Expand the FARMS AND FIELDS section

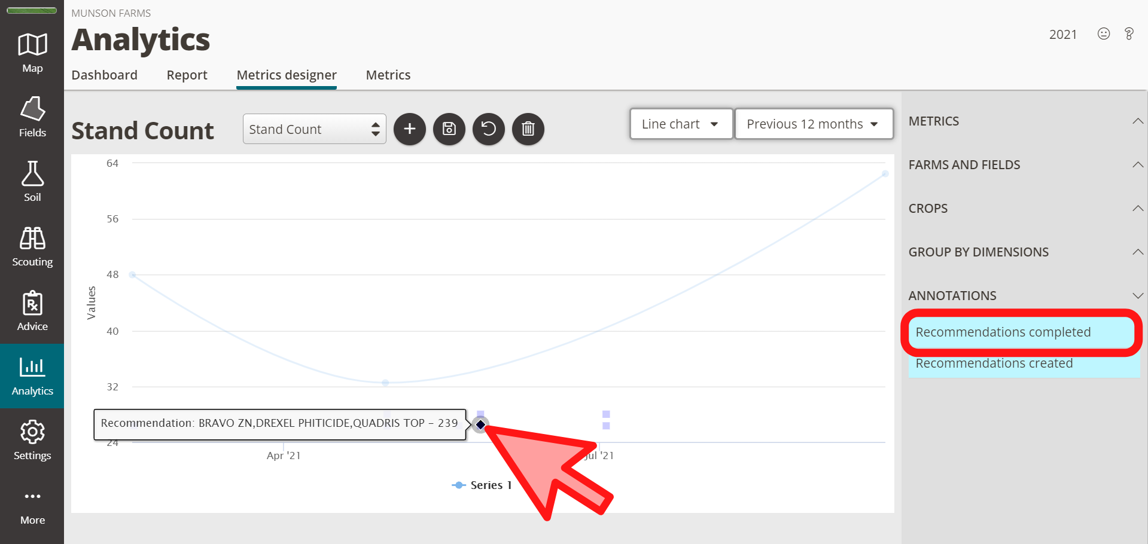pyautogui.click(x=1025, y=165)
